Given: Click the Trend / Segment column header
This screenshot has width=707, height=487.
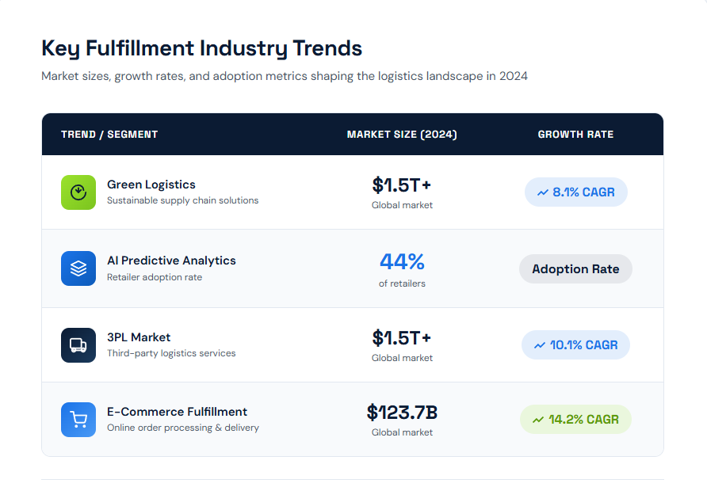Looking at the screenshot, I should pos(109,135).
